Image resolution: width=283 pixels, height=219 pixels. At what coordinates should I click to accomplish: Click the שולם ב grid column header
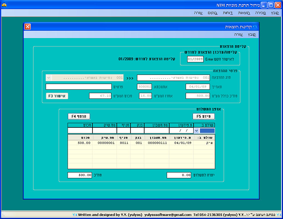[204, 138]
